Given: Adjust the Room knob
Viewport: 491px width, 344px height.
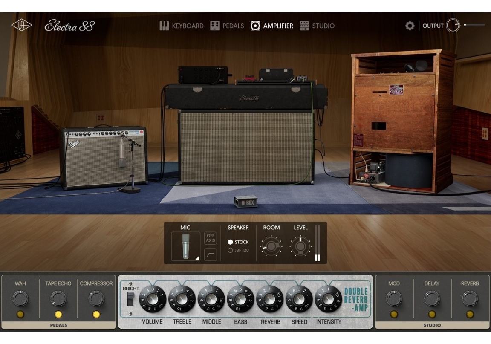Looking at the screenshot, I should [271, 246].
